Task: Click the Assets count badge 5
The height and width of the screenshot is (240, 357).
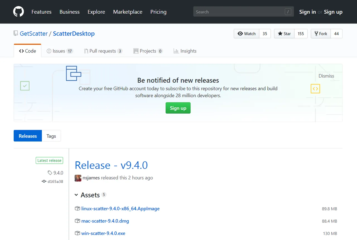Action: click(x=104, y=195)
